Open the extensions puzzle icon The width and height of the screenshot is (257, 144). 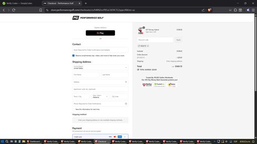point(235,10)
